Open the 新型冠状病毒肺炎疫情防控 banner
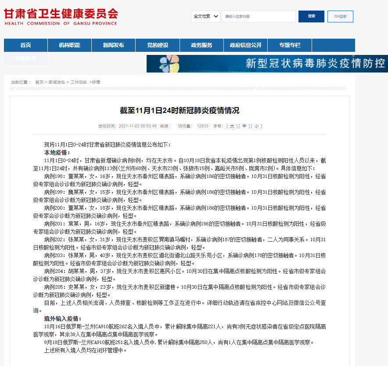Image resolution: width=388 pixels, height=366 pixels. tap(267, 64)
